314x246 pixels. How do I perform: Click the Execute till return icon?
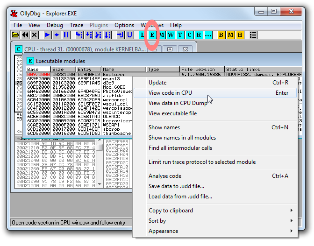(121, 35)
